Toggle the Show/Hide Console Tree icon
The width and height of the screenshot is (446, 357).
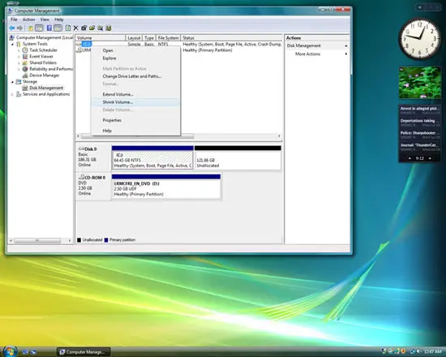(39, 28)
